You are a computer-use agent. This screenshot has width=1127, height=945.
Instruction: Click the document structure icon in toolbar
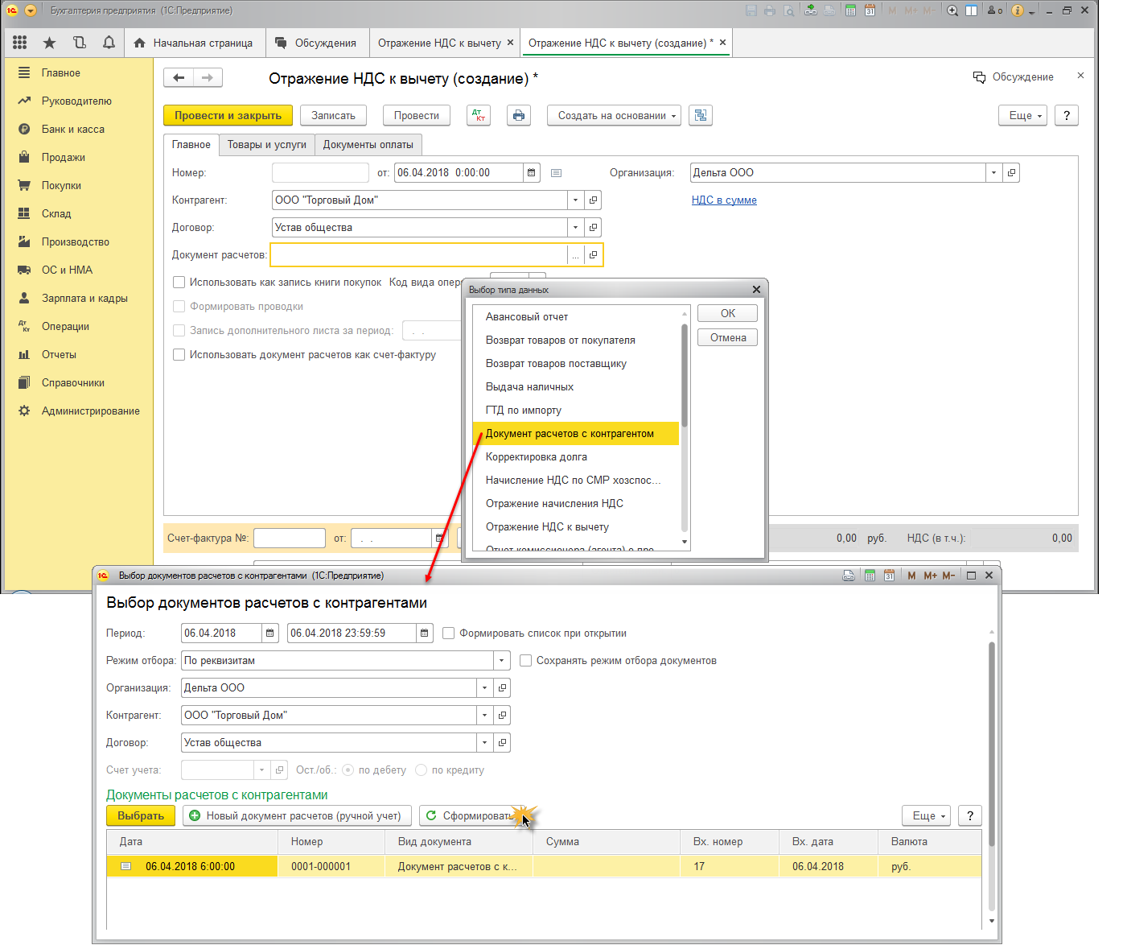click(701, 115)
